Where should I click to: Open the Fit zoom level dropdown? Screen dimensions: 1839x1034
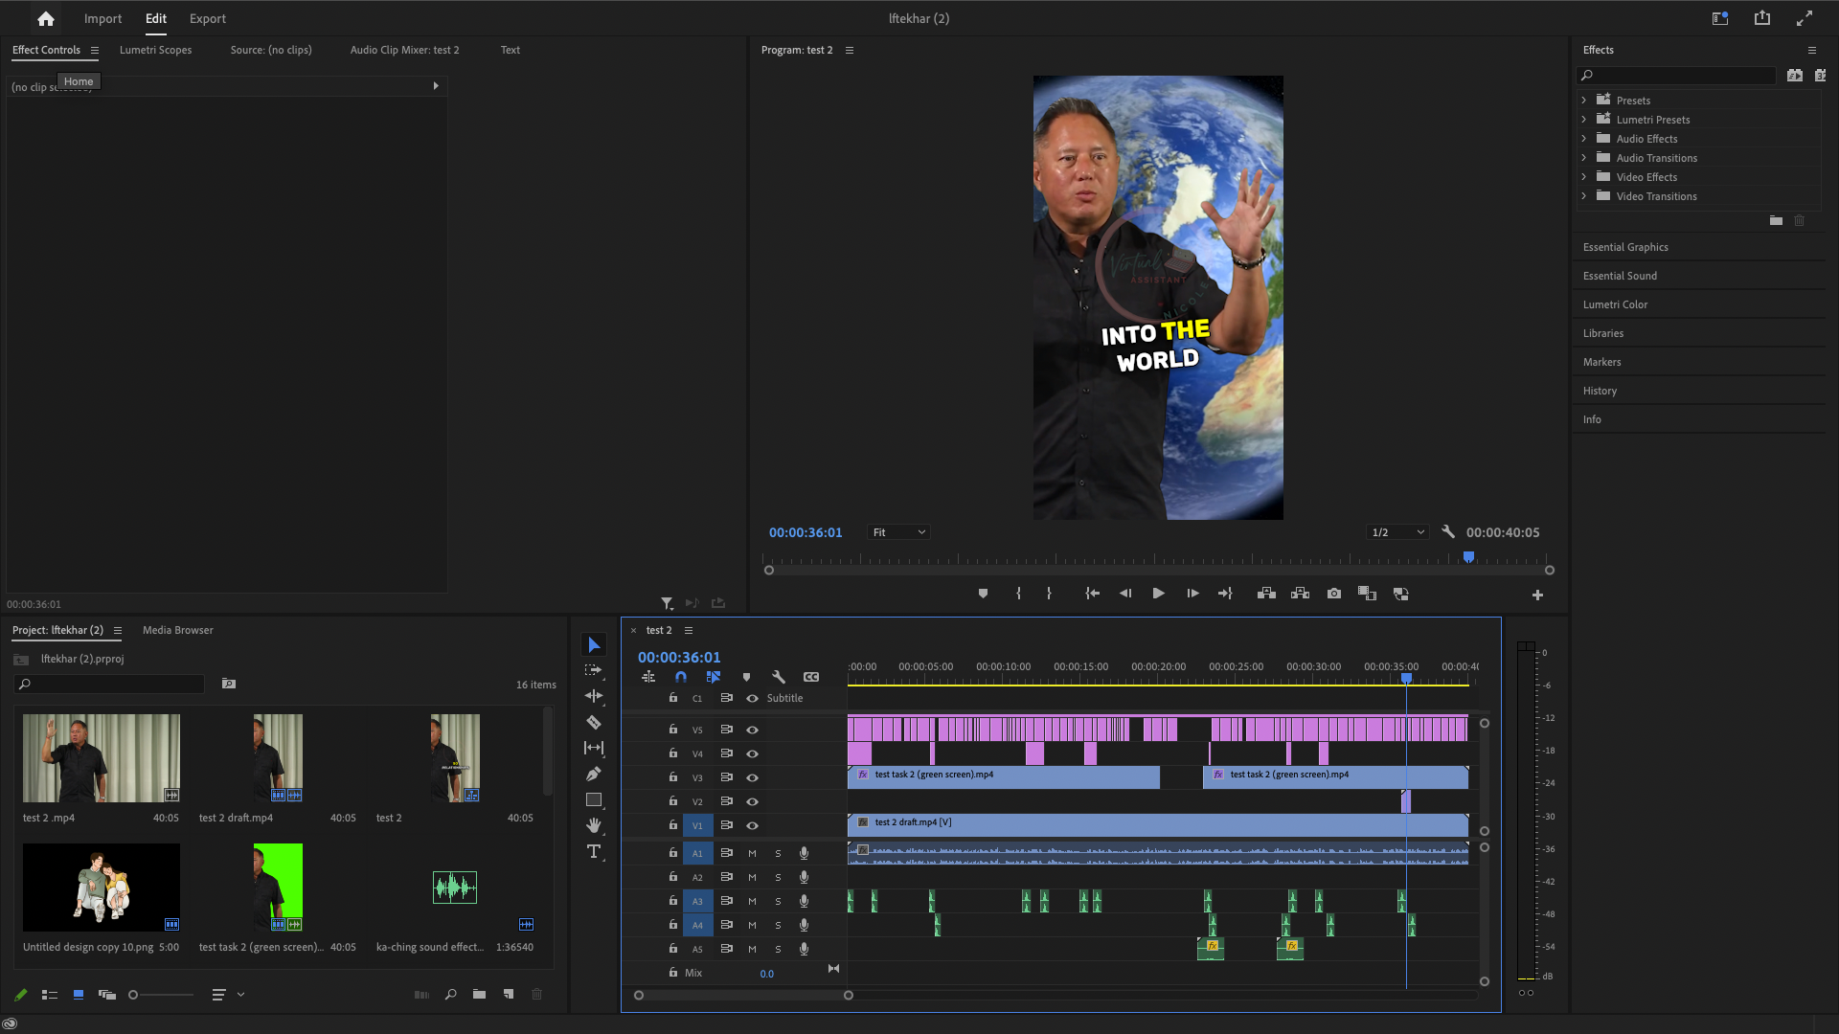tap(898, 532)
